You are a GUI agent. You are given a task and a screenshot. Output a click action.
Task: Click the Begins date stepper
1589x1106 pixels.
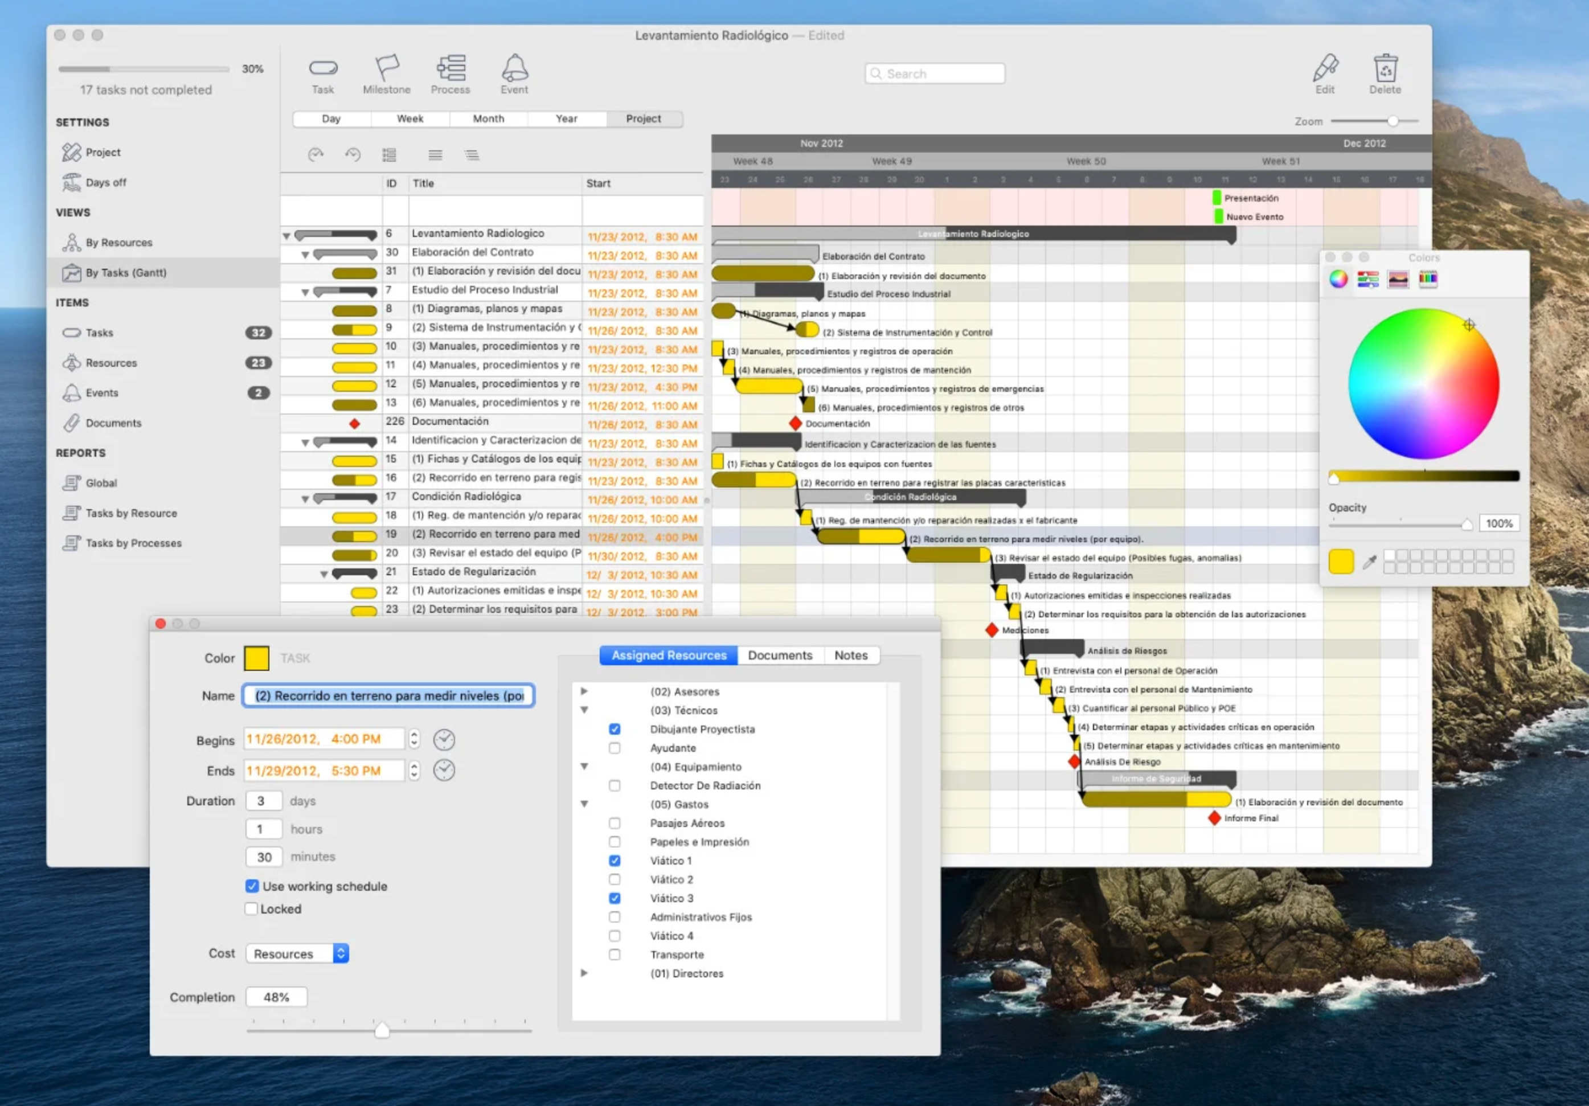coord(414,739)
